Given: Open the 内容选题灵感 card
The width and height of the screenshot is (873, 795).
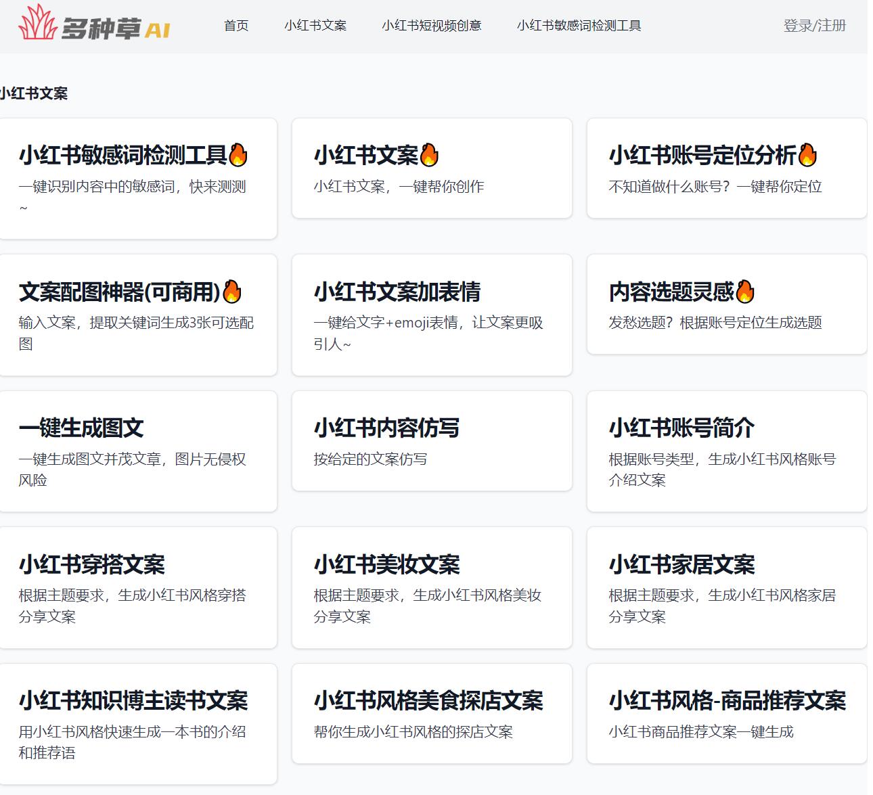Looking at the screenshot, I should click(727, 304).
